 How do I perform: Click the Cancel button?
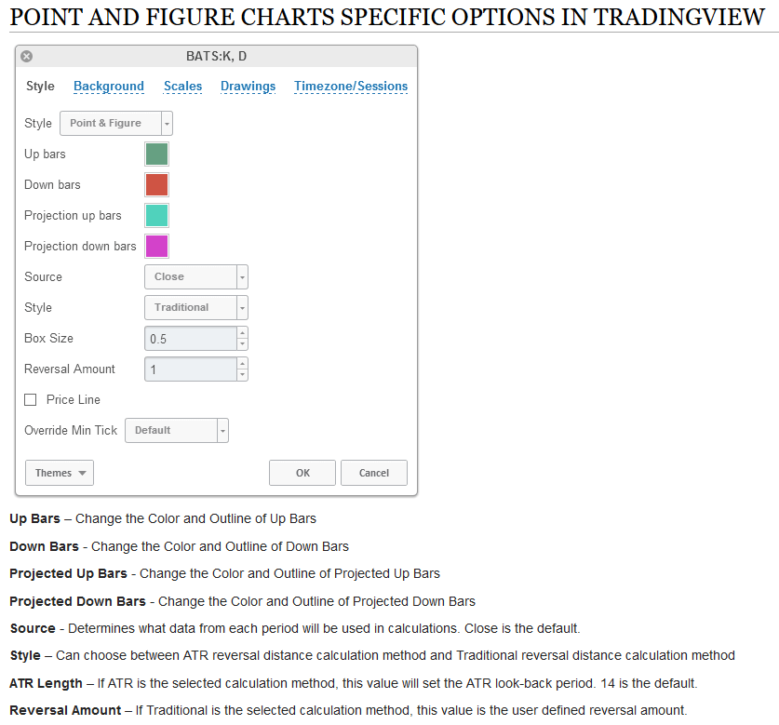374,473
